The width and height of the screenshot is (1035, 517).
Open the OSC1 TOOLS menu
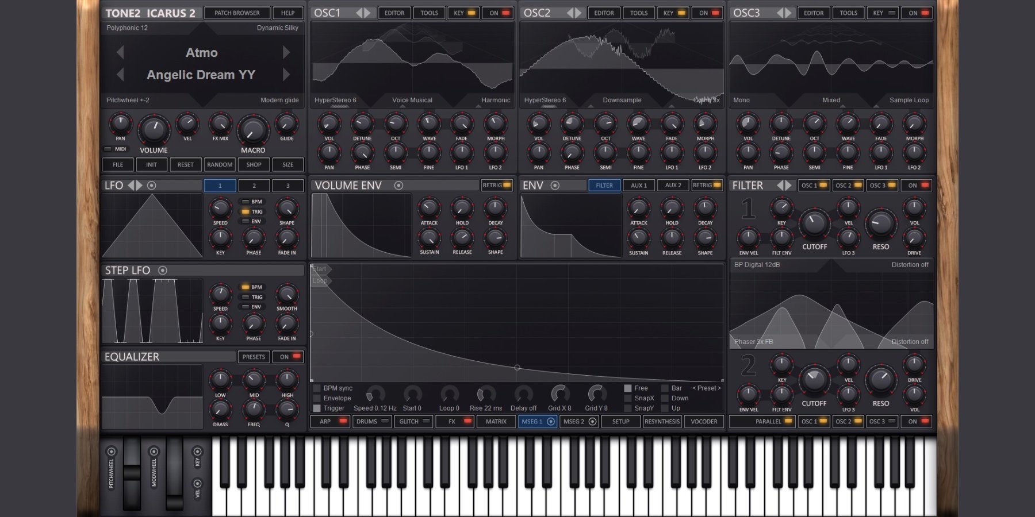(429, 13)
